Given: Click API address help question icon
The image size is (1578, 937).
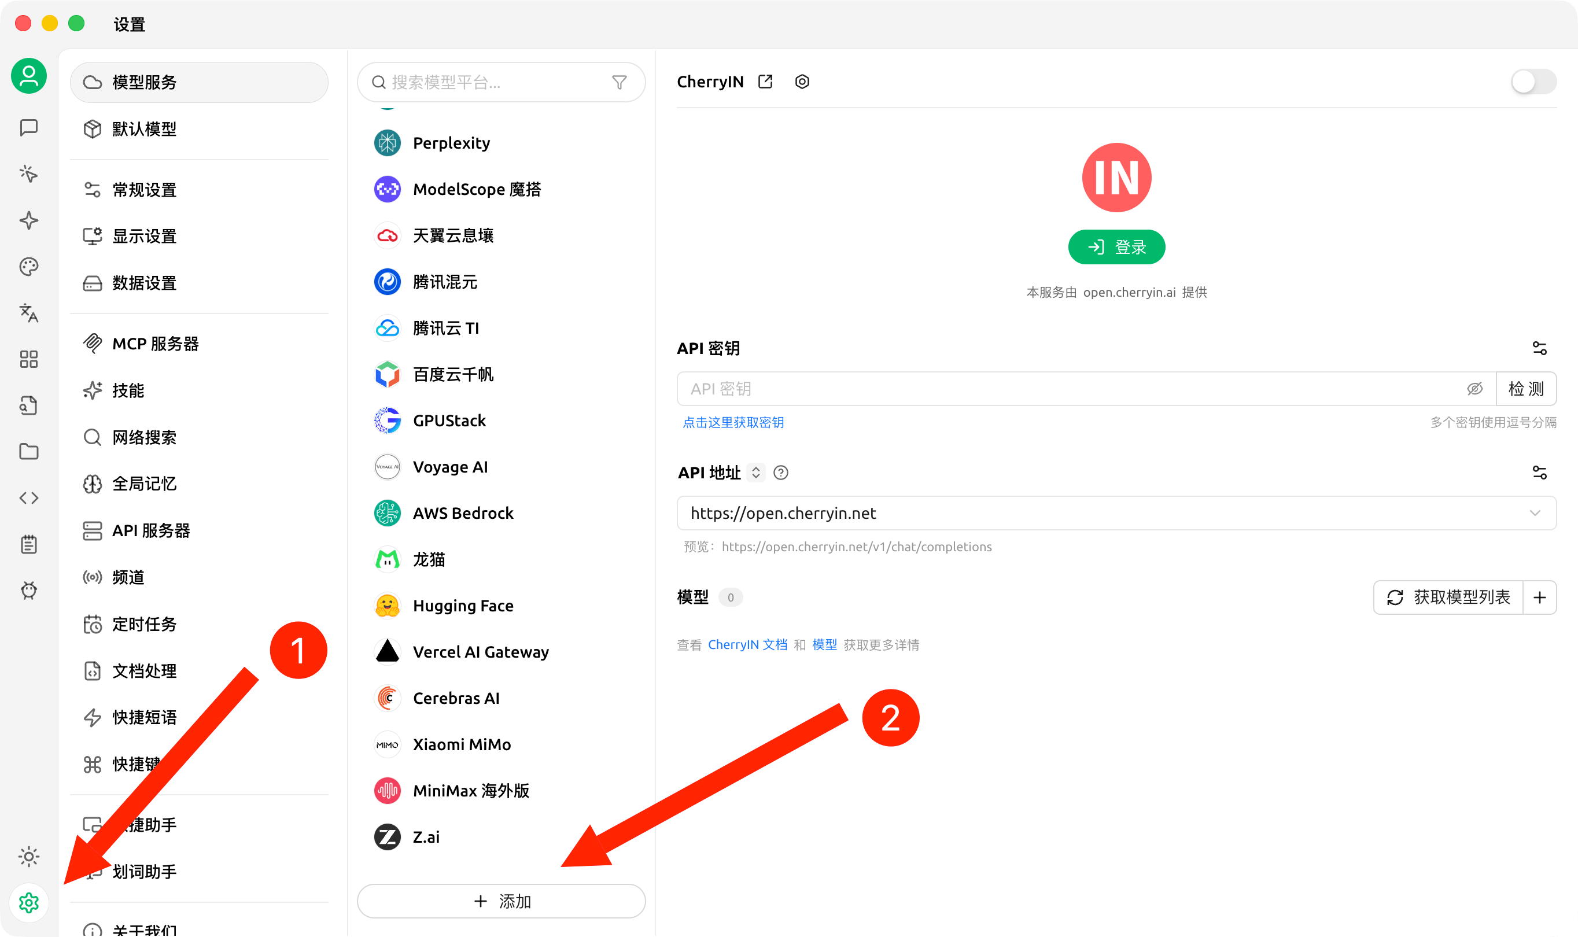Looking at the screenshot, I should coord(781,473).
